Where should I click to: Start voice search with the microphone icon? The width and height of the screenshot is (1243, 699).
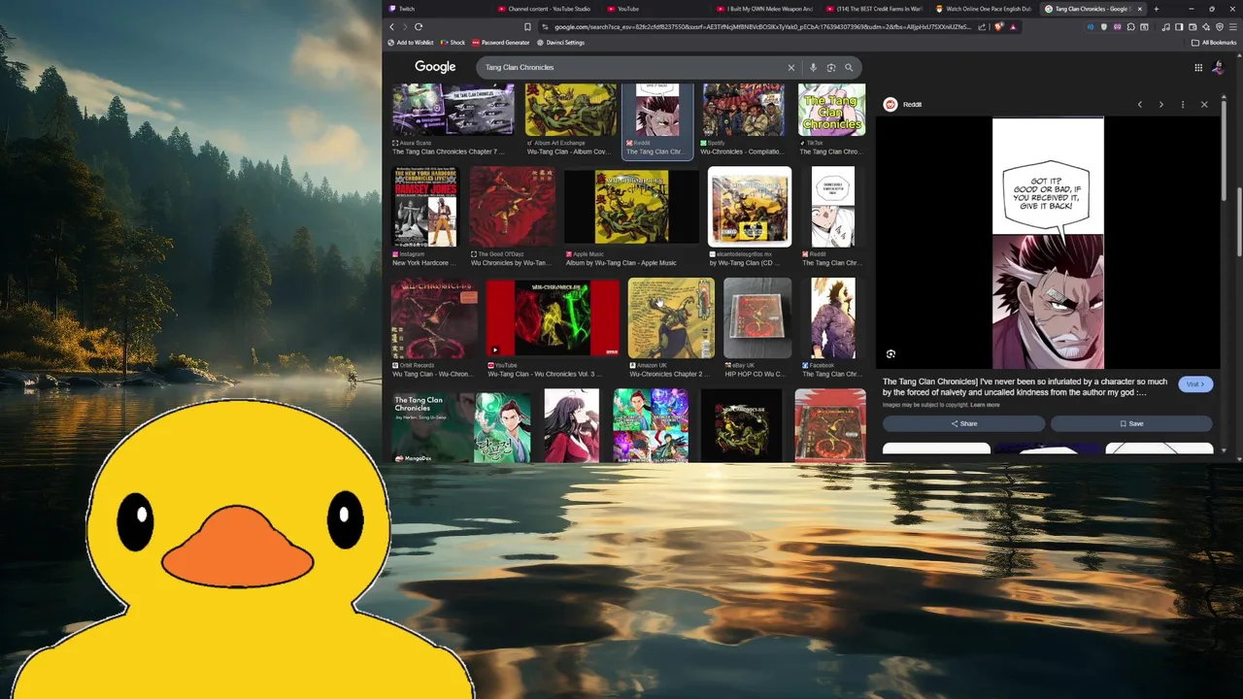(x=813, y=67)
